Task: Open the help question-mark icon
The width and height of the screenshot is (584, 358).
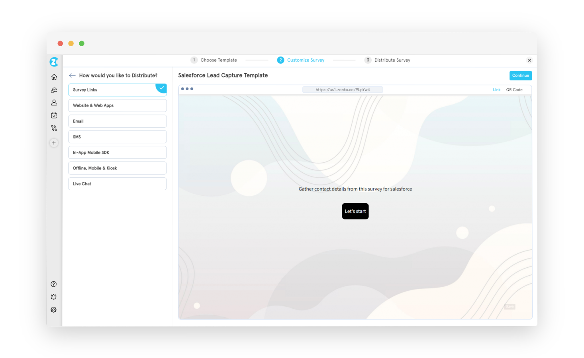Action: click(x=54, y=284)
